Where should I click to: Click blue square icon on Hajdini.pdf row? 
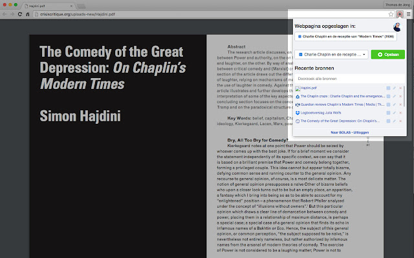pos(388,88)
